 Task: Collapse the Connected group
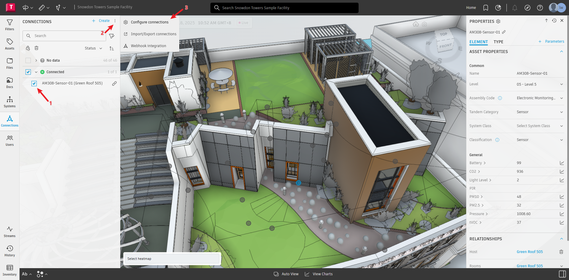(x=36, y=72)
